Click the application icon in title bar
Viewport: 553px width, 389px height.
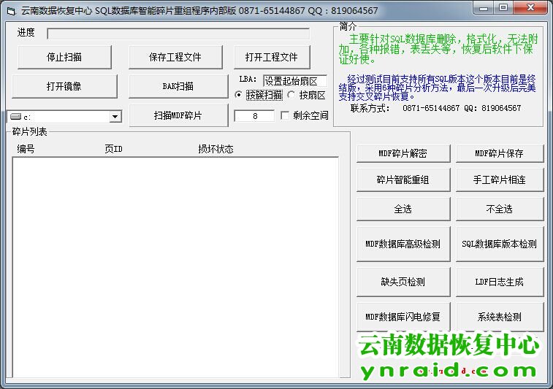click(x=10, y=11)
